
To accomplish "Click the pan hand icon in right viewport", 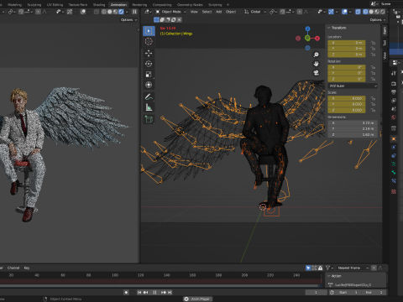I will (316, 64).
